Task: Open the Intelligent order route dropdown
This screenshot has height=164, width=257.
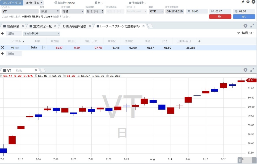Action: click(x=136, y=11)
